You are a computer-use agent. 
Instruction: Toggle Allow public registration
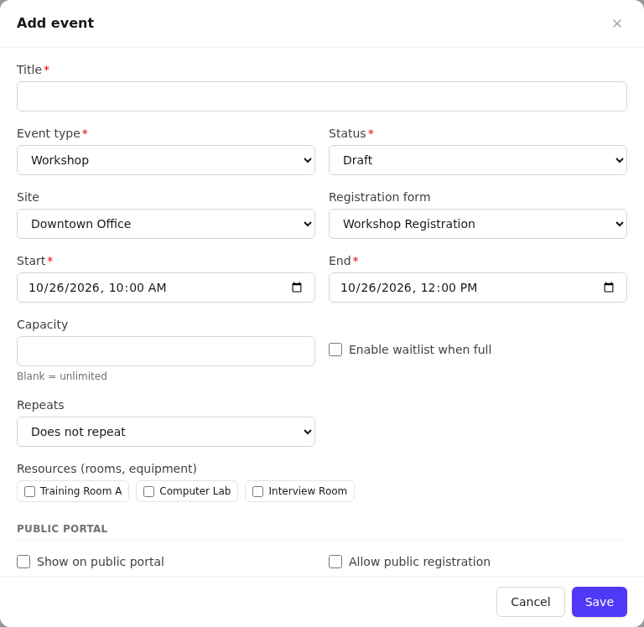point(335,562)
